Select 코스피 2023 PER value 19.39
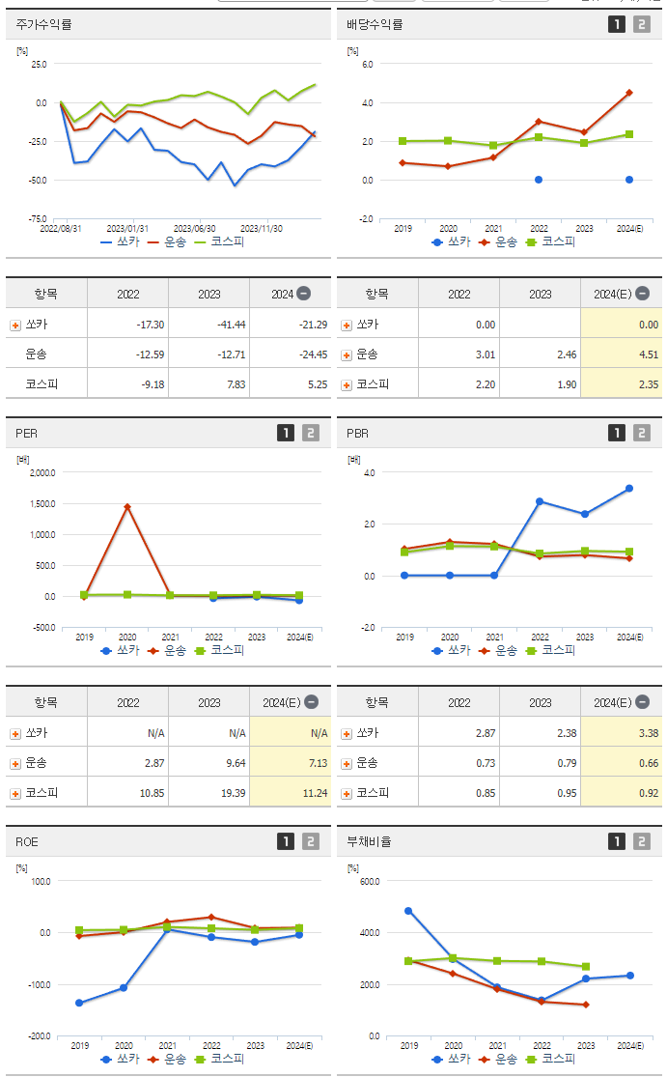 coord(233,793)
